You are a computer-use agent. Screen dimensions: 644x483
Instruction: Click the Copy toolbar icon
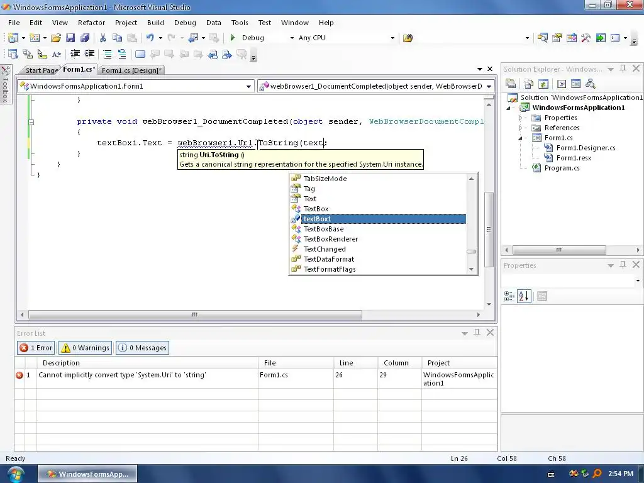[x=117, y=38]
